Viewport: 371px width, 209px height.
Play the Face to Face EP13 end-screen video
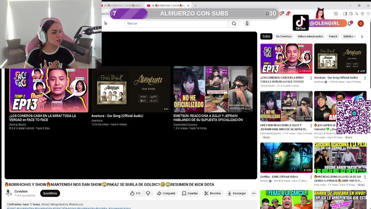(x=49, y=90)
